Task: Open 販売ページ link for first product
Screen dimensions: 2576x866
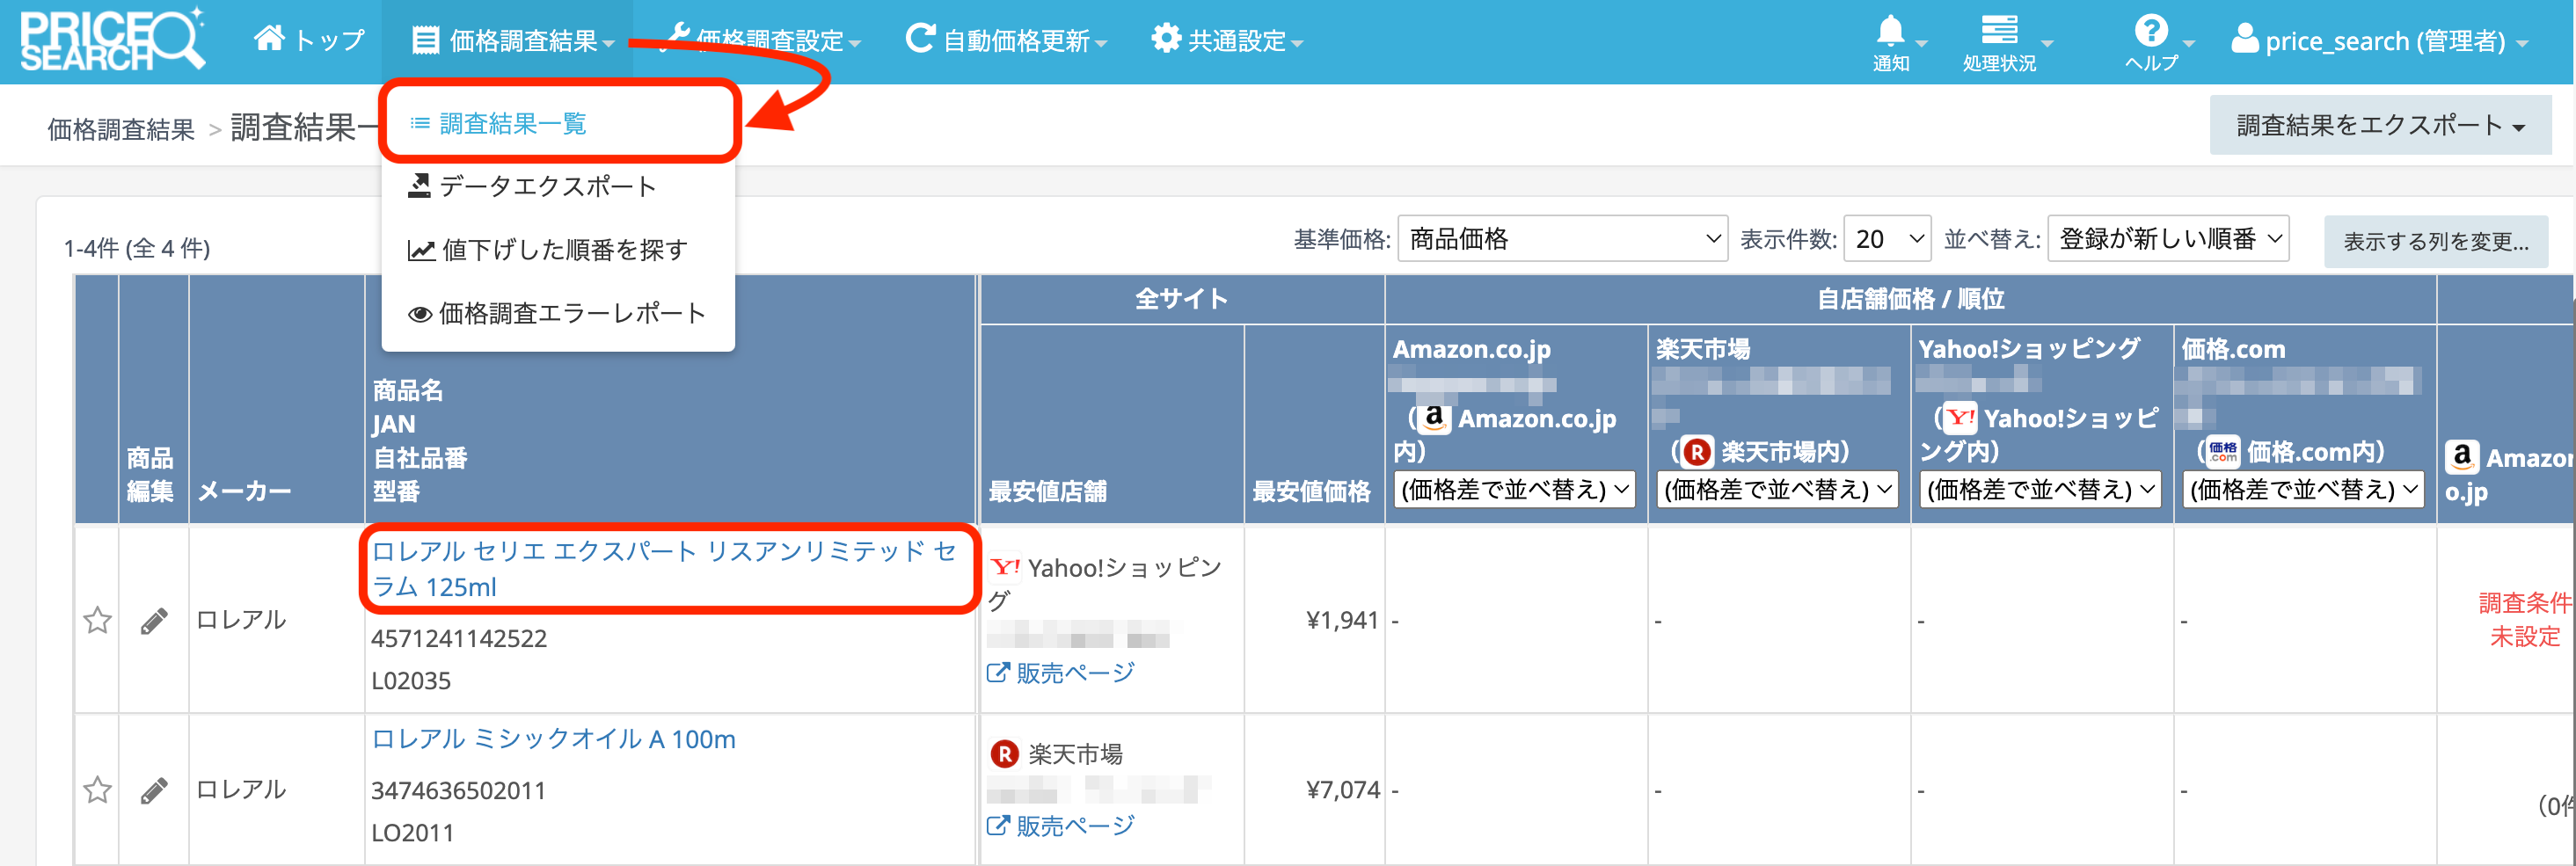Action: (x=1074, y=673)
